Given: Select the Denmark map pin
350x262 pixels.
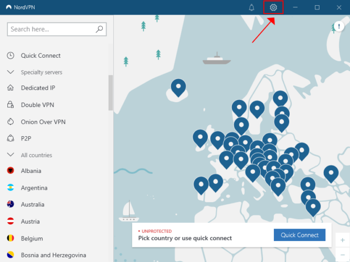Looking at the screenshot, I should pyautogui.click(x=241, y=126).
